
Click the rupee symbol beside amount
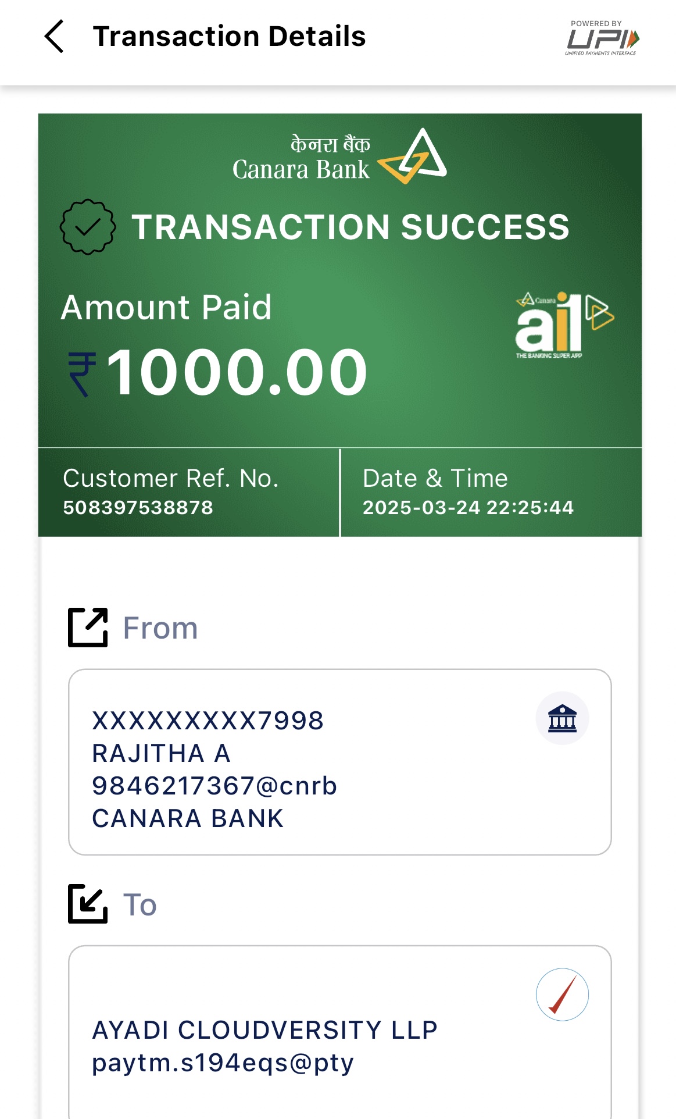pos(82,374)
